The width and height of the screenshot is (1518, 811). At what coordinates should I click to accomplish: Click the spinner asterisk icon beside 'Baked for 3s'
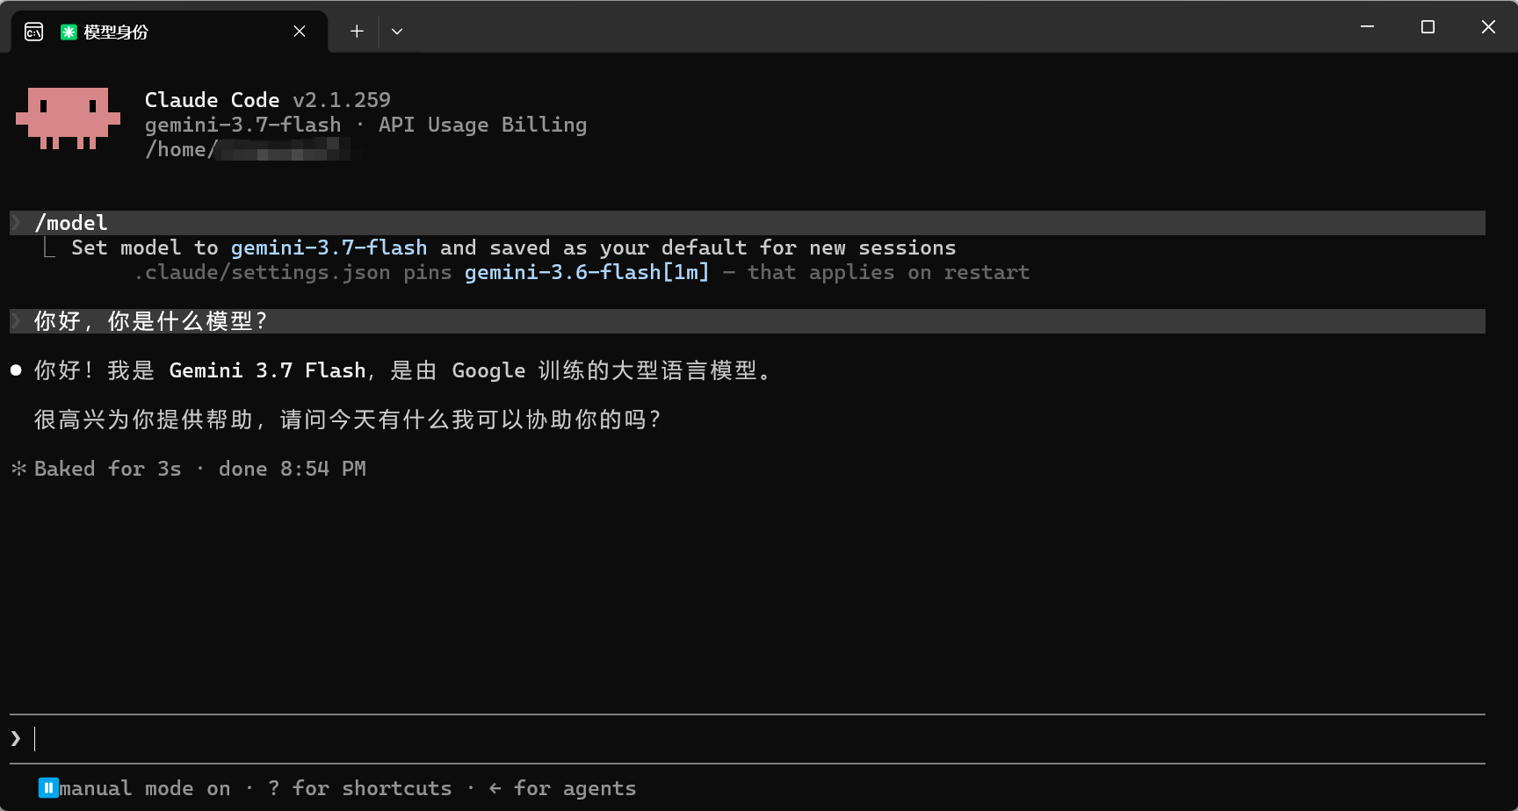pos(18,469)
